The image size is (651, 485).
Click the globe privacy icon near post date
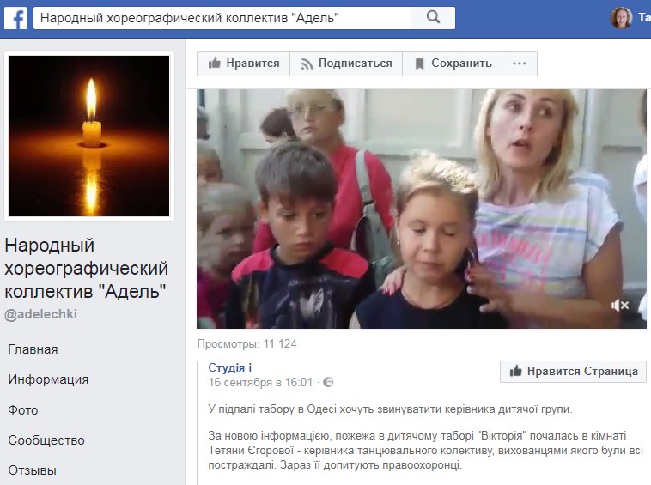(328, 382)
